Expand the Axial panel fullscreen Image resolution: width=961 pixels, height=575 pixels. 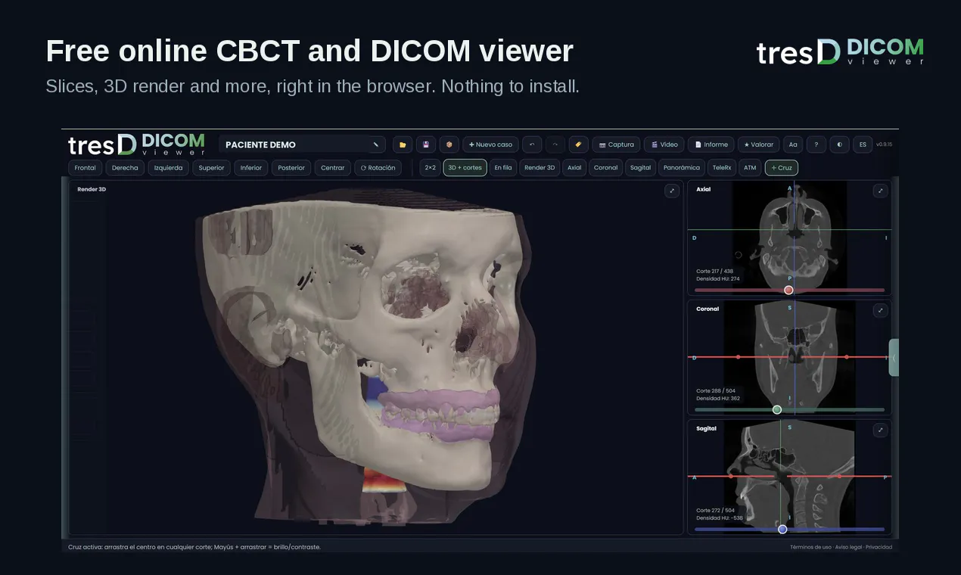[880, 191]
